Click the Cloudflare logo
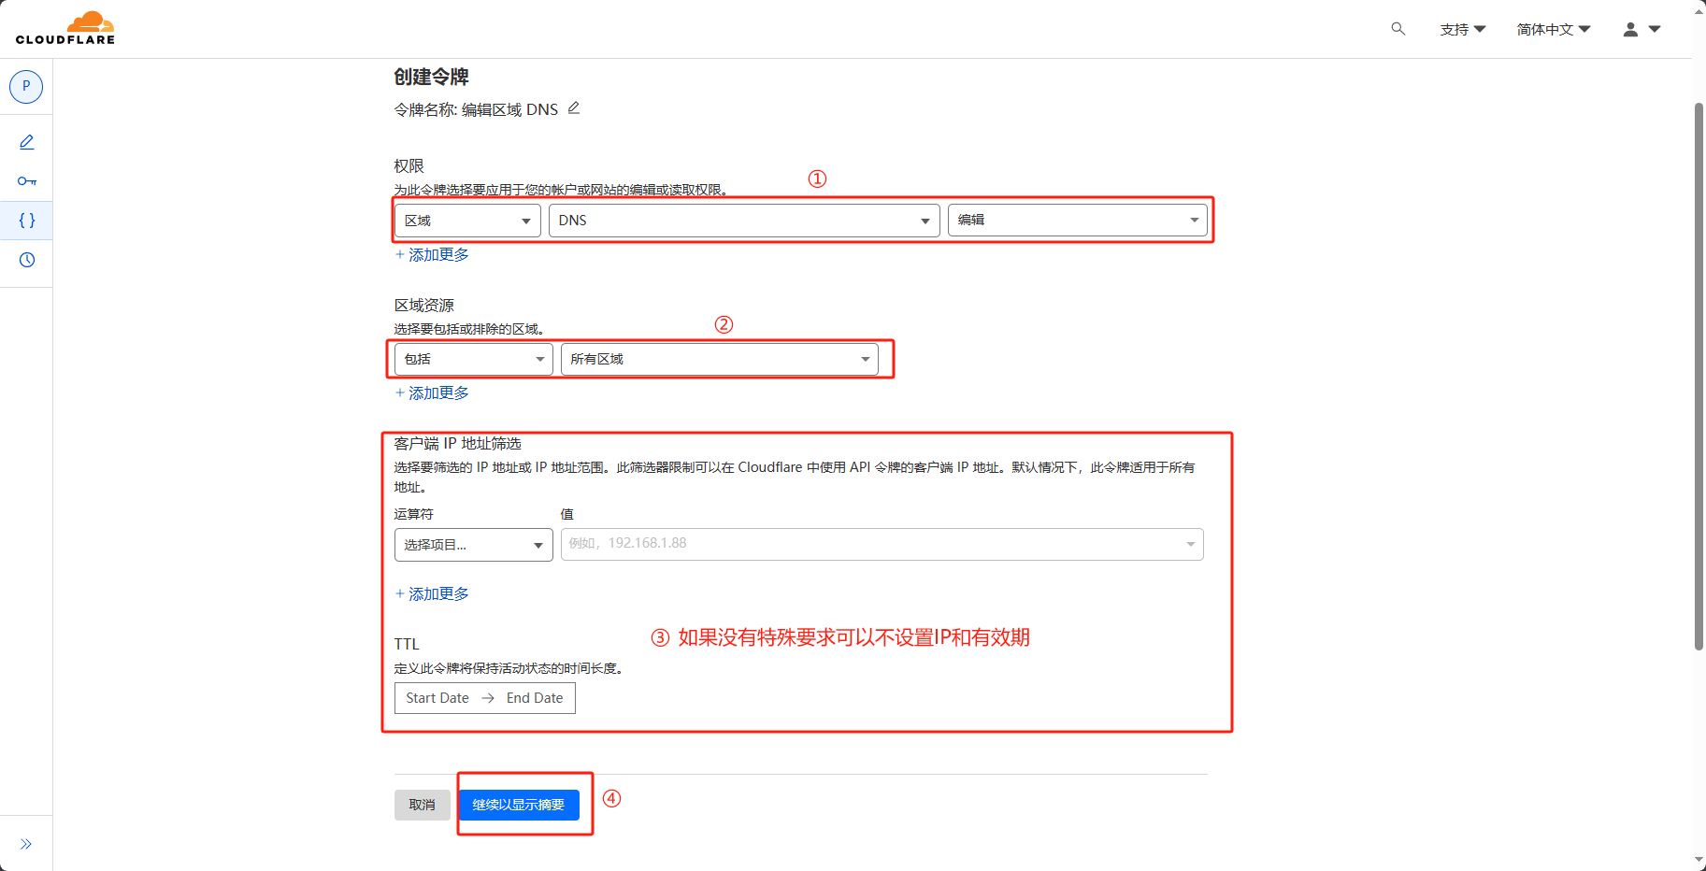1706x871 pixels. pos(65,28)
